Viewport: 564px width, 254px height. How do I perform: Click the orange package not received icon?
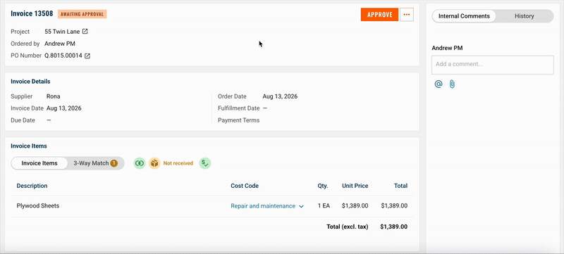[x=154, y=163]
